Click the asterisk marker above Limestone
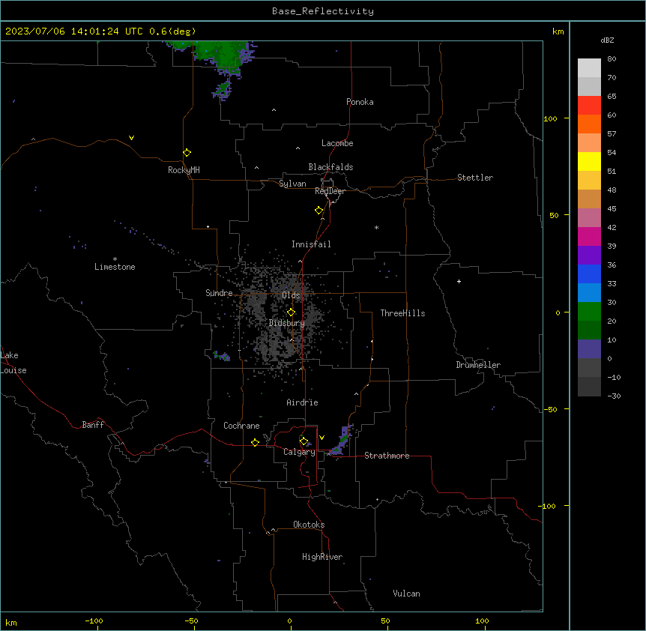This screenshot has width=646, height=631. (x=115, y=259)
